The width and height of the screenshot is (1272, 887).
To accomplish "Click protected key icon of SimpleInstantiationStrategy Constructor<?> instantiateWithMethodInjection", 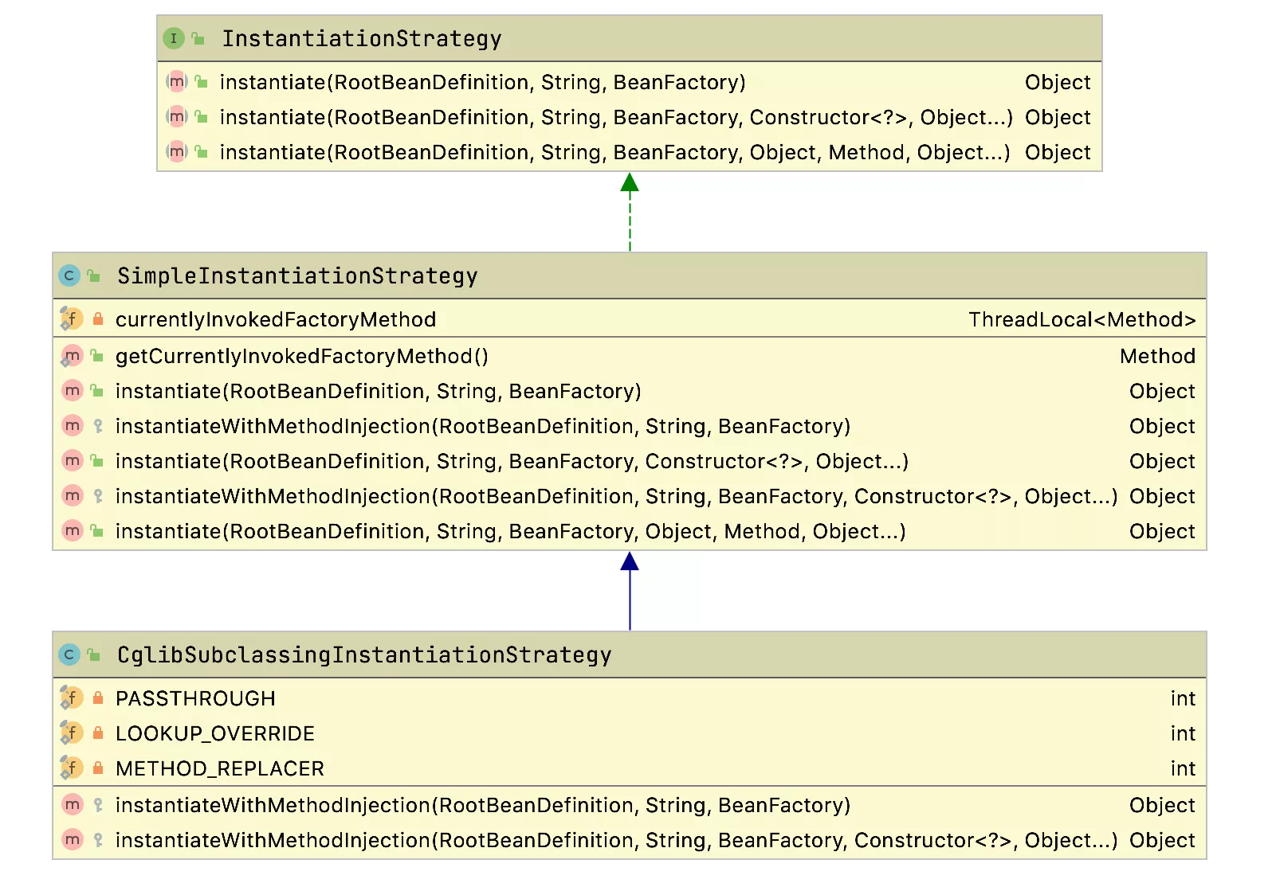I will tap(98, 496).
